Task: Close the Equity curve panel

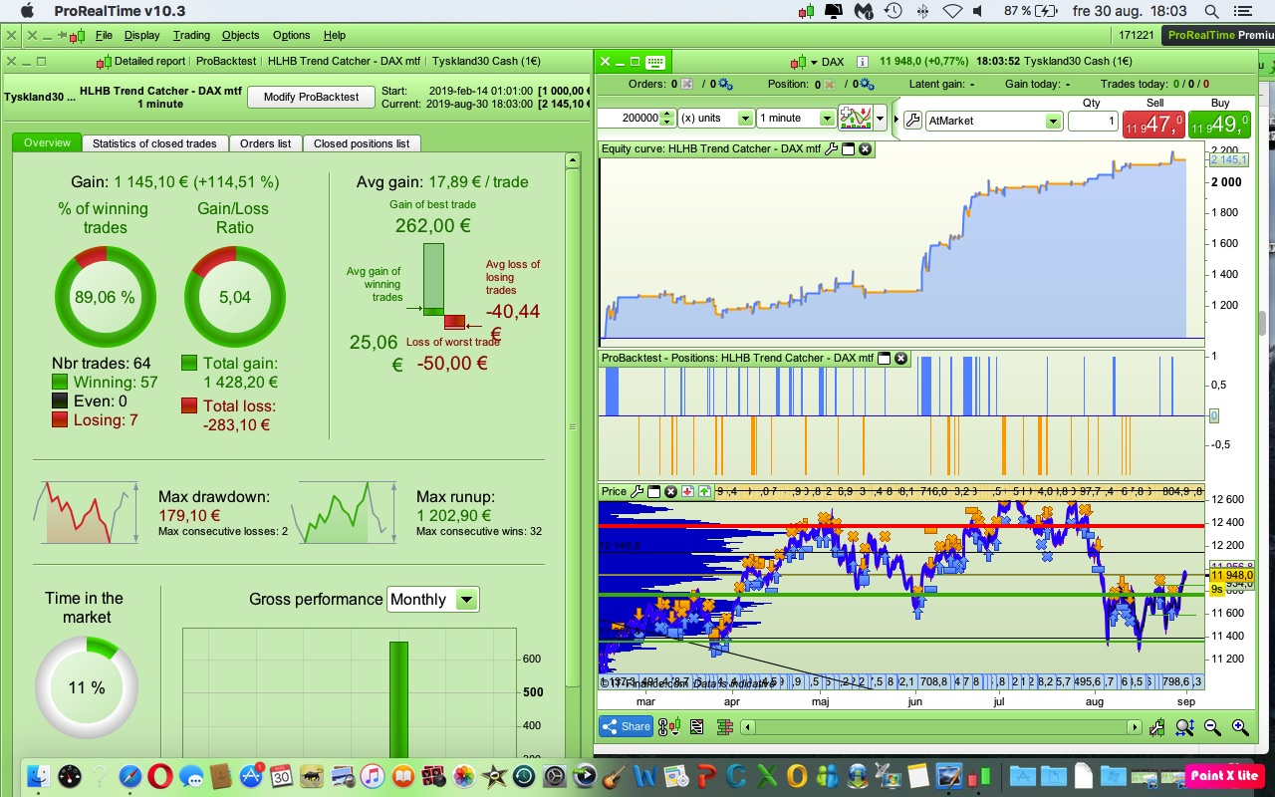Action: [x=865, y=149]
